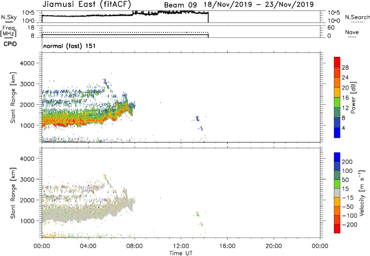Click the '4000' tick on the power panel
Image resolution: width=370 pixels, height=256 pixels.
(27, 63)
